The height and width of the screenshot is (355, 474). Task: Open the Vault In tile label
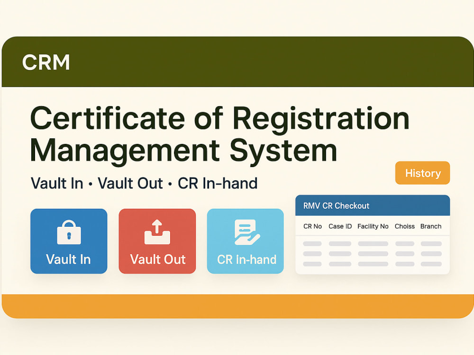(68, 259)
